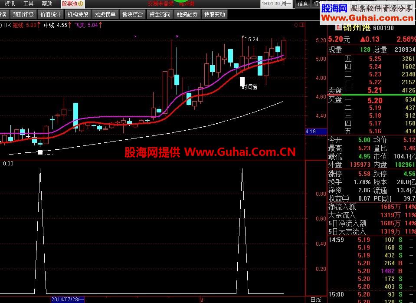Click the sell-one price 5.21

point(375,90)
